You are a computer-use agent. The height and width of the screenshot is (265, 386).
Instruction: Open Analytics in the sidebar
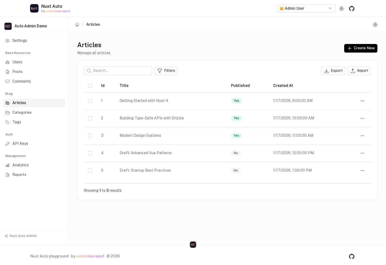(x=34, y=165)
